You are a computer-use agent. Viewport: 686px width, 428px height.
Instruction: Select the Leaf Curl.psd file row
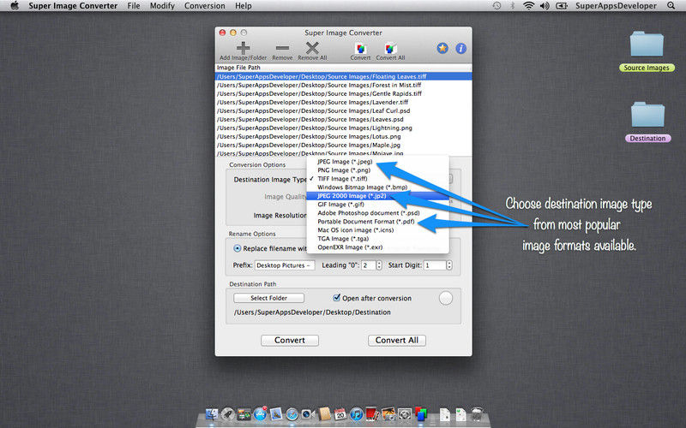pos(344,110)
